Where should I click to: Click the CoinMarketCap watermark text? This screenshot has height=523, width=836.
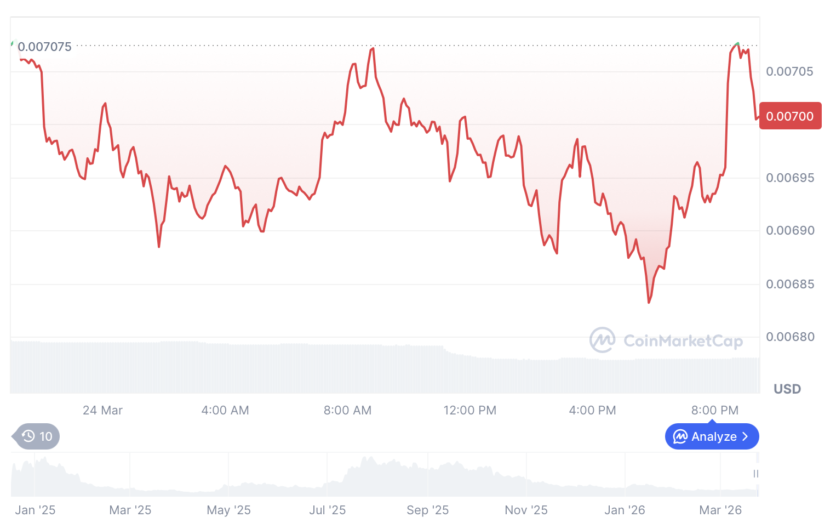coord(683,341)
